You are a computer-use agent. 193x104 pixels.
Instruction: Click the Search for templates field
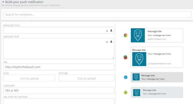[x=97, y=15]
